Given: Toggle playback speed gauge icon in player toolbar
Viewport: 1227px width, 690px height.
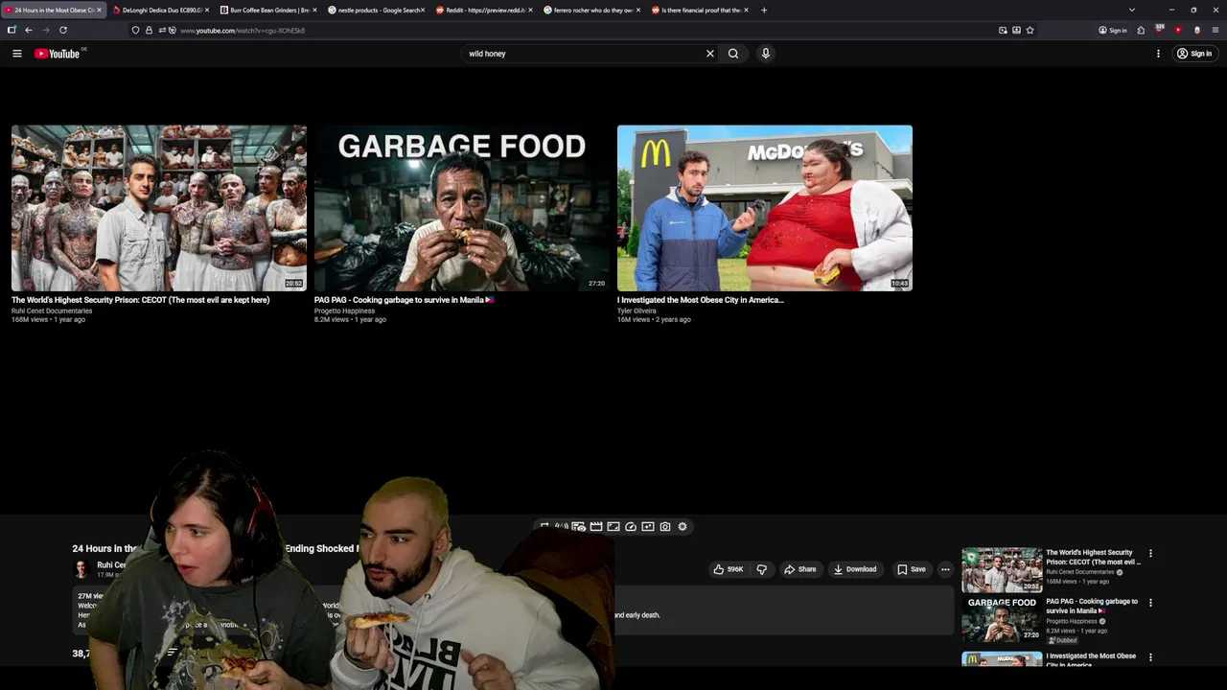Looking at the screenshot, I should click(631, 527).
